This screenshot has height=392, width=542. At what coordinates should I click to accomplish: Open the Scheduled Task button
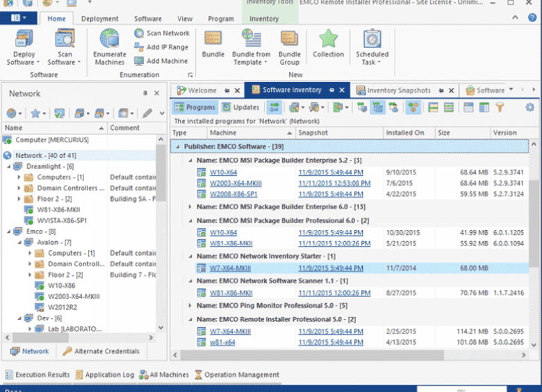(372, 48)
